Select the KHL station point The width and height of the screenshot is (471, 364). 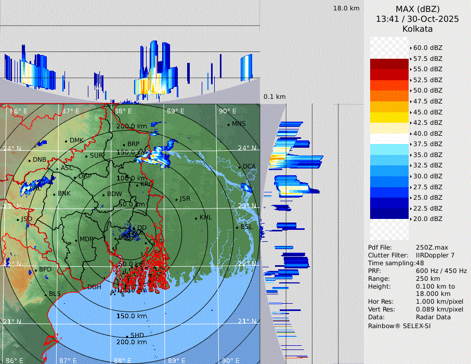[197, 217]
